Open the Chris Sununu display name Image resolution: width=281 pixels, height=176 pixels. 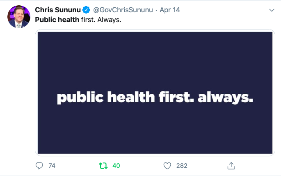click(x=58, y=10)
